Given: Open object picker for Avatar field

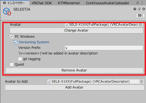Looking at the screenshot, I should [140, 25].
